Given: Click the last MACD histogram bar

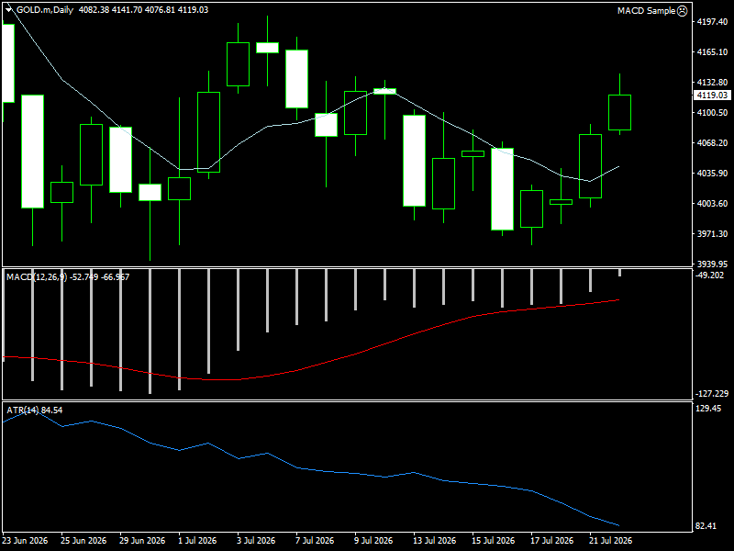Looking at the screenshot, I should click(619, 273).
